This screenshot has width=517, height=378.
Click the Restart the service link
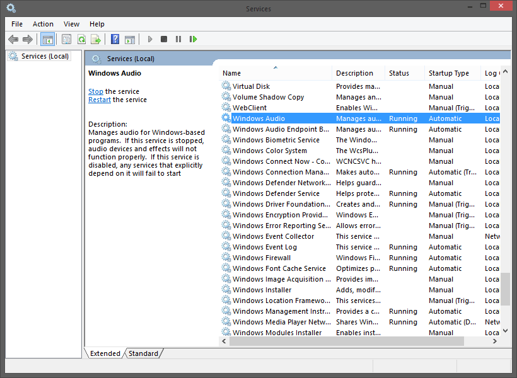point(100,100)
